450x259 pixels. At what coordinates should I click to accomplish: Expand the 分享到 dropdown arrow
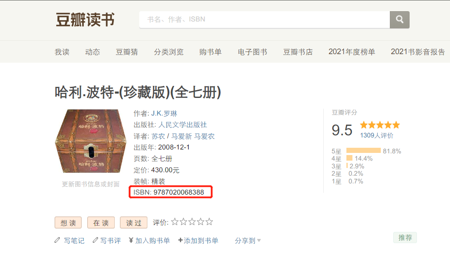click(259, 241)
